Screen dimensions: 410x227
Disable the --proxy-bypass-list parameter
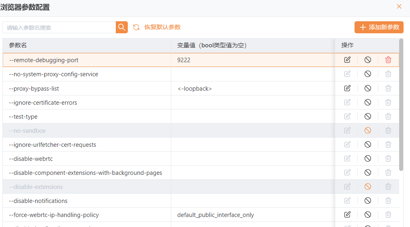[x=368, y=88]
